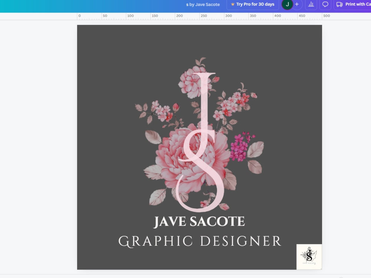Select the design title by Jave Sacote
The image size is (371, 278).
[x=203, y=4]
